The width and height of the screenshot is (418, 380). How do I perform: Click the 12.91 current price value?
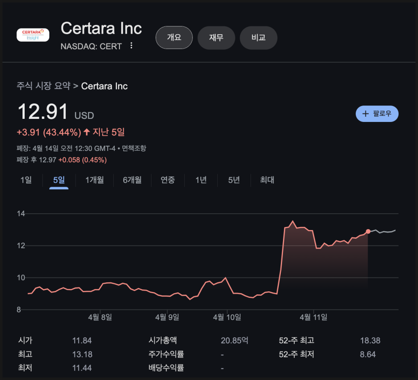[43, 112]
